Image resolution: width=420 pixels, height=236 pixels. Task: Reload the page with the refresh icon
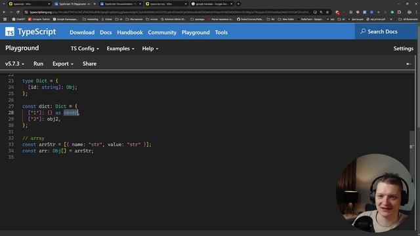pos(18,12)
